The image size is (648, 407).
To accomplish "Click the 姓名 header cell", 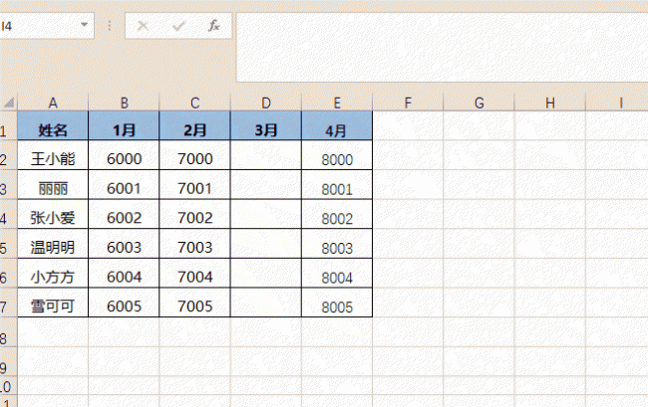I will click(x=53, y=125).
